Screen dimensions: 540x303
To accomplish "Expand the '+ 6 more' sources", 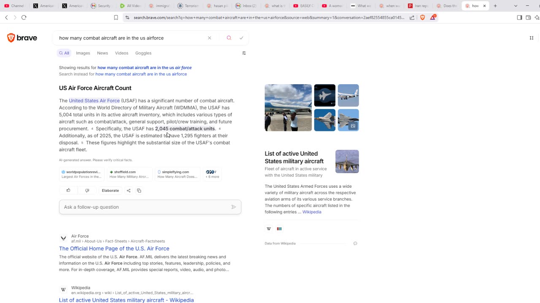I will [212, 174].
